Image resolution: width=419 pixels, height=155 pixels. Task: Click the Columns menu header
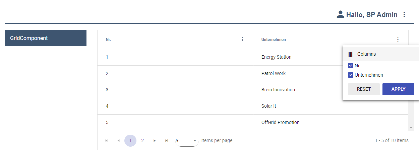click(366, 54)
